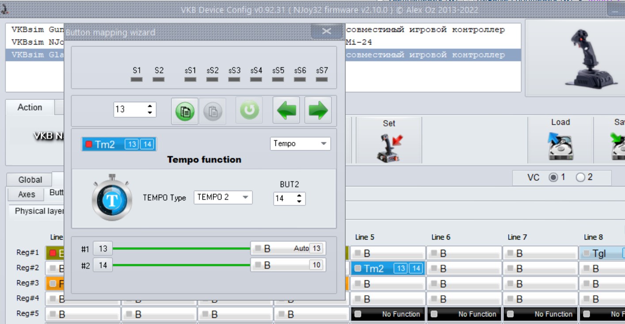The image size is (625, 324).
Task: Open the Physical layer tab
Action: click(x=39, y=211)
